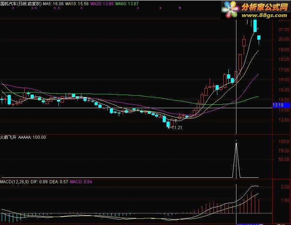
Task: Click the 17.00 price axis label
Action: (x=284, y=70)
